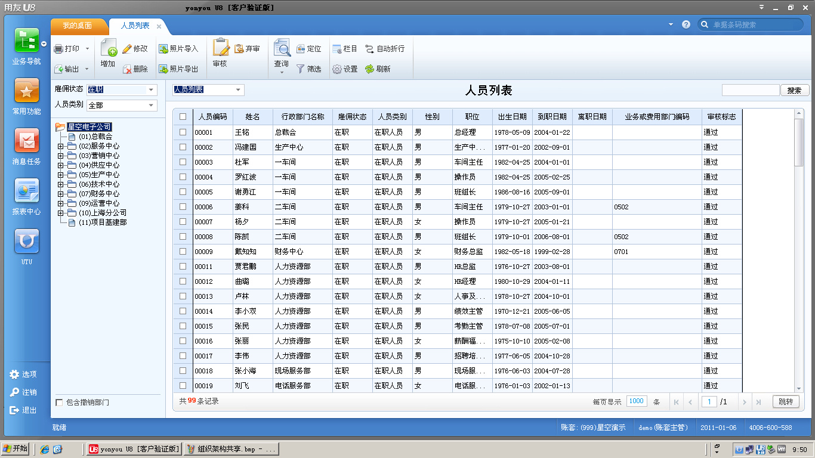
Task: Click the 打印 print toolbar icon
Action: 58,49
